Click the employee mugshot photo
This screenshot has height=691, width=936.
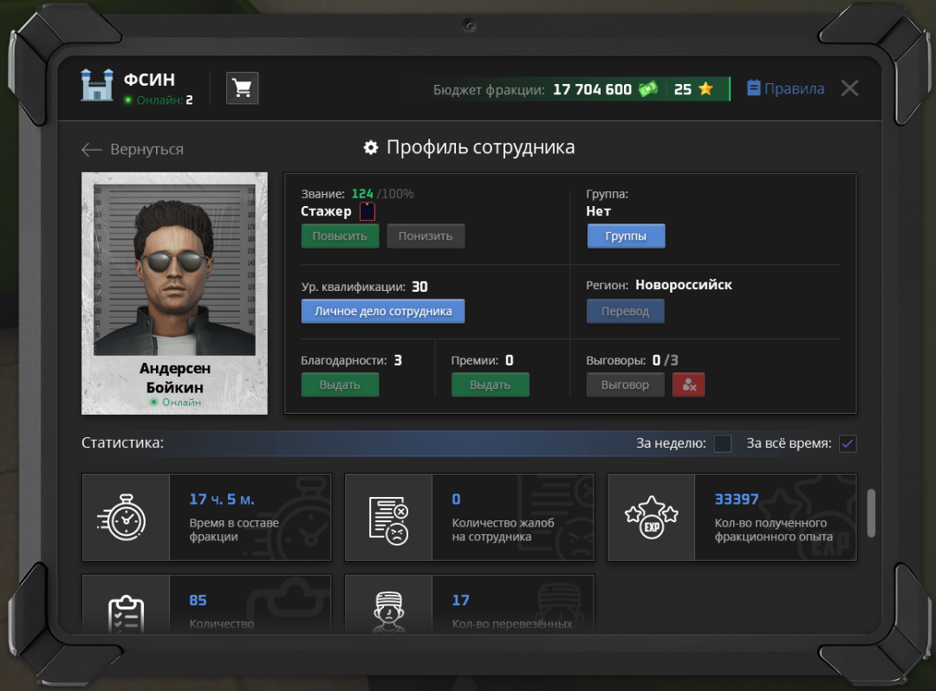coord(174,269)
